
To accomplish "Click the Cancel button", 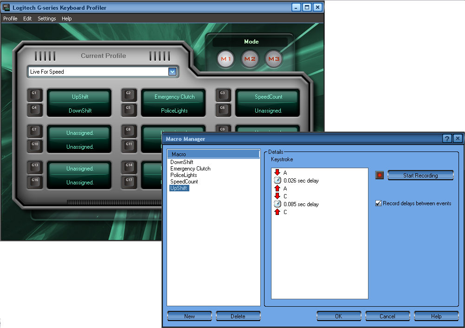I will tap(387, 316).
